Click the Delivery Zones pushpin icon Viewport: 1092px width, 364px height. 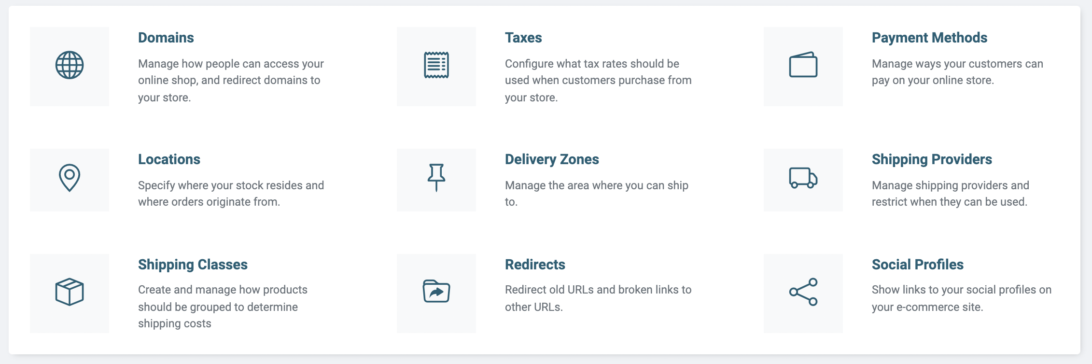(436, 178)
